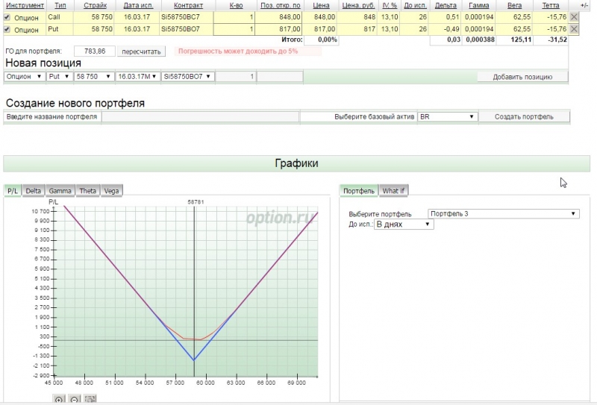This screenshot has width=597, height=405.
Task: Toggle the Put option row checkbox
Action: click(7, 29)
